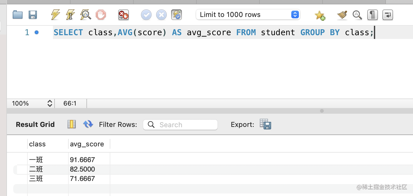
Task: Roll back the current transaction
Action: [x=161, y=15]
